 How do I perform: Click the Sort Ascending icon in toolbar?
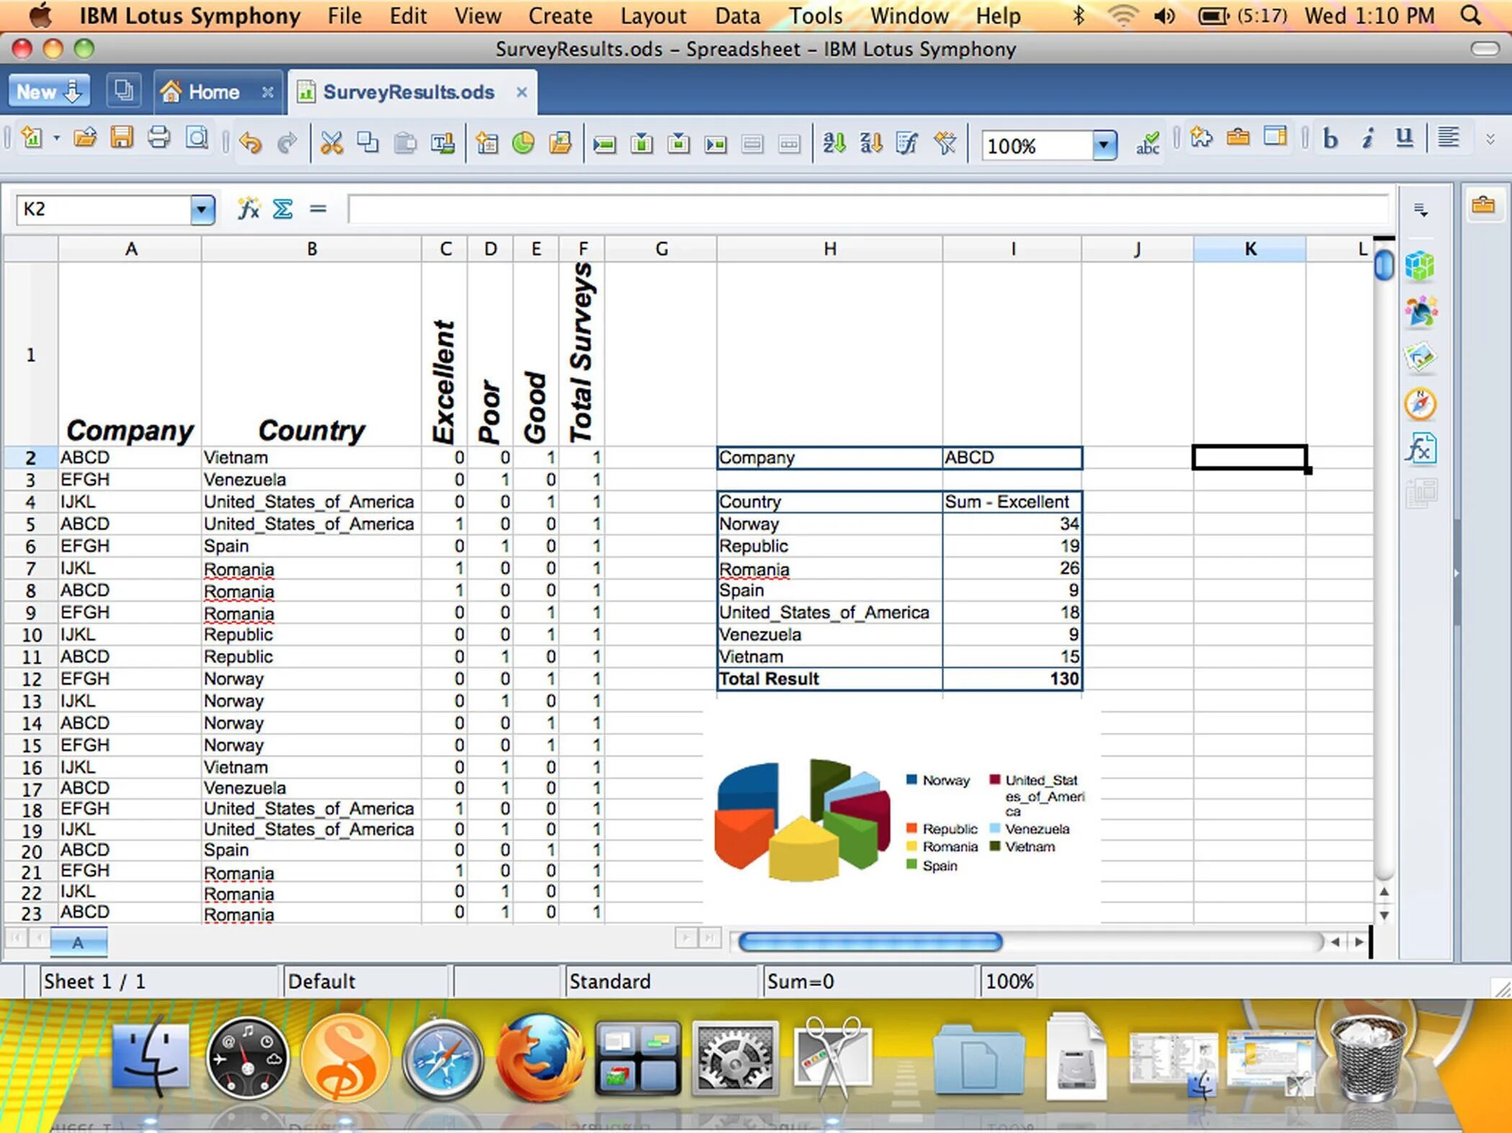[834, 145]
